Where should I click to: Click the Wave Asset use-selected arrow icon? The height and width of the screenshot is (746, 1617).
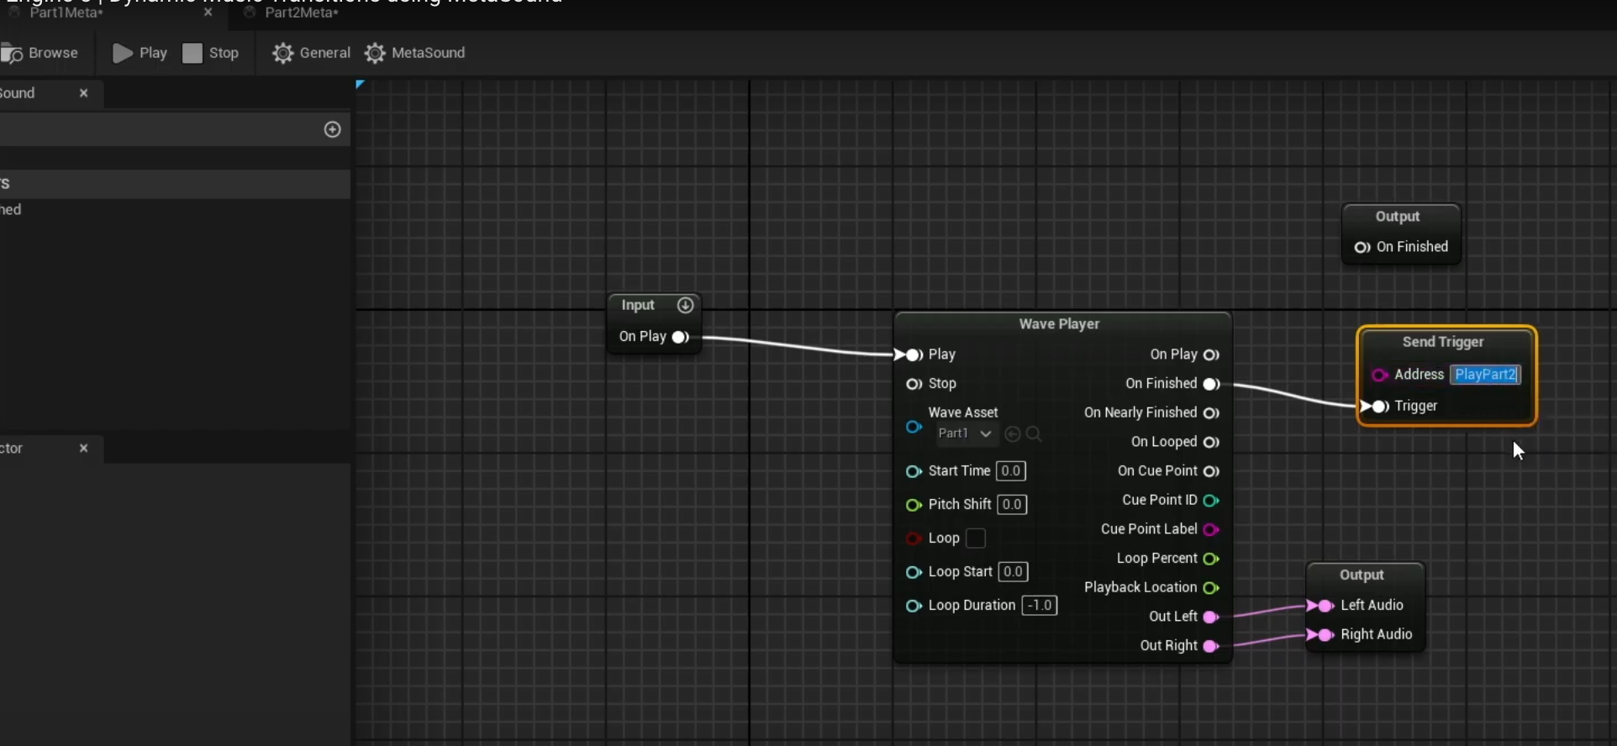click(1013, 434)
